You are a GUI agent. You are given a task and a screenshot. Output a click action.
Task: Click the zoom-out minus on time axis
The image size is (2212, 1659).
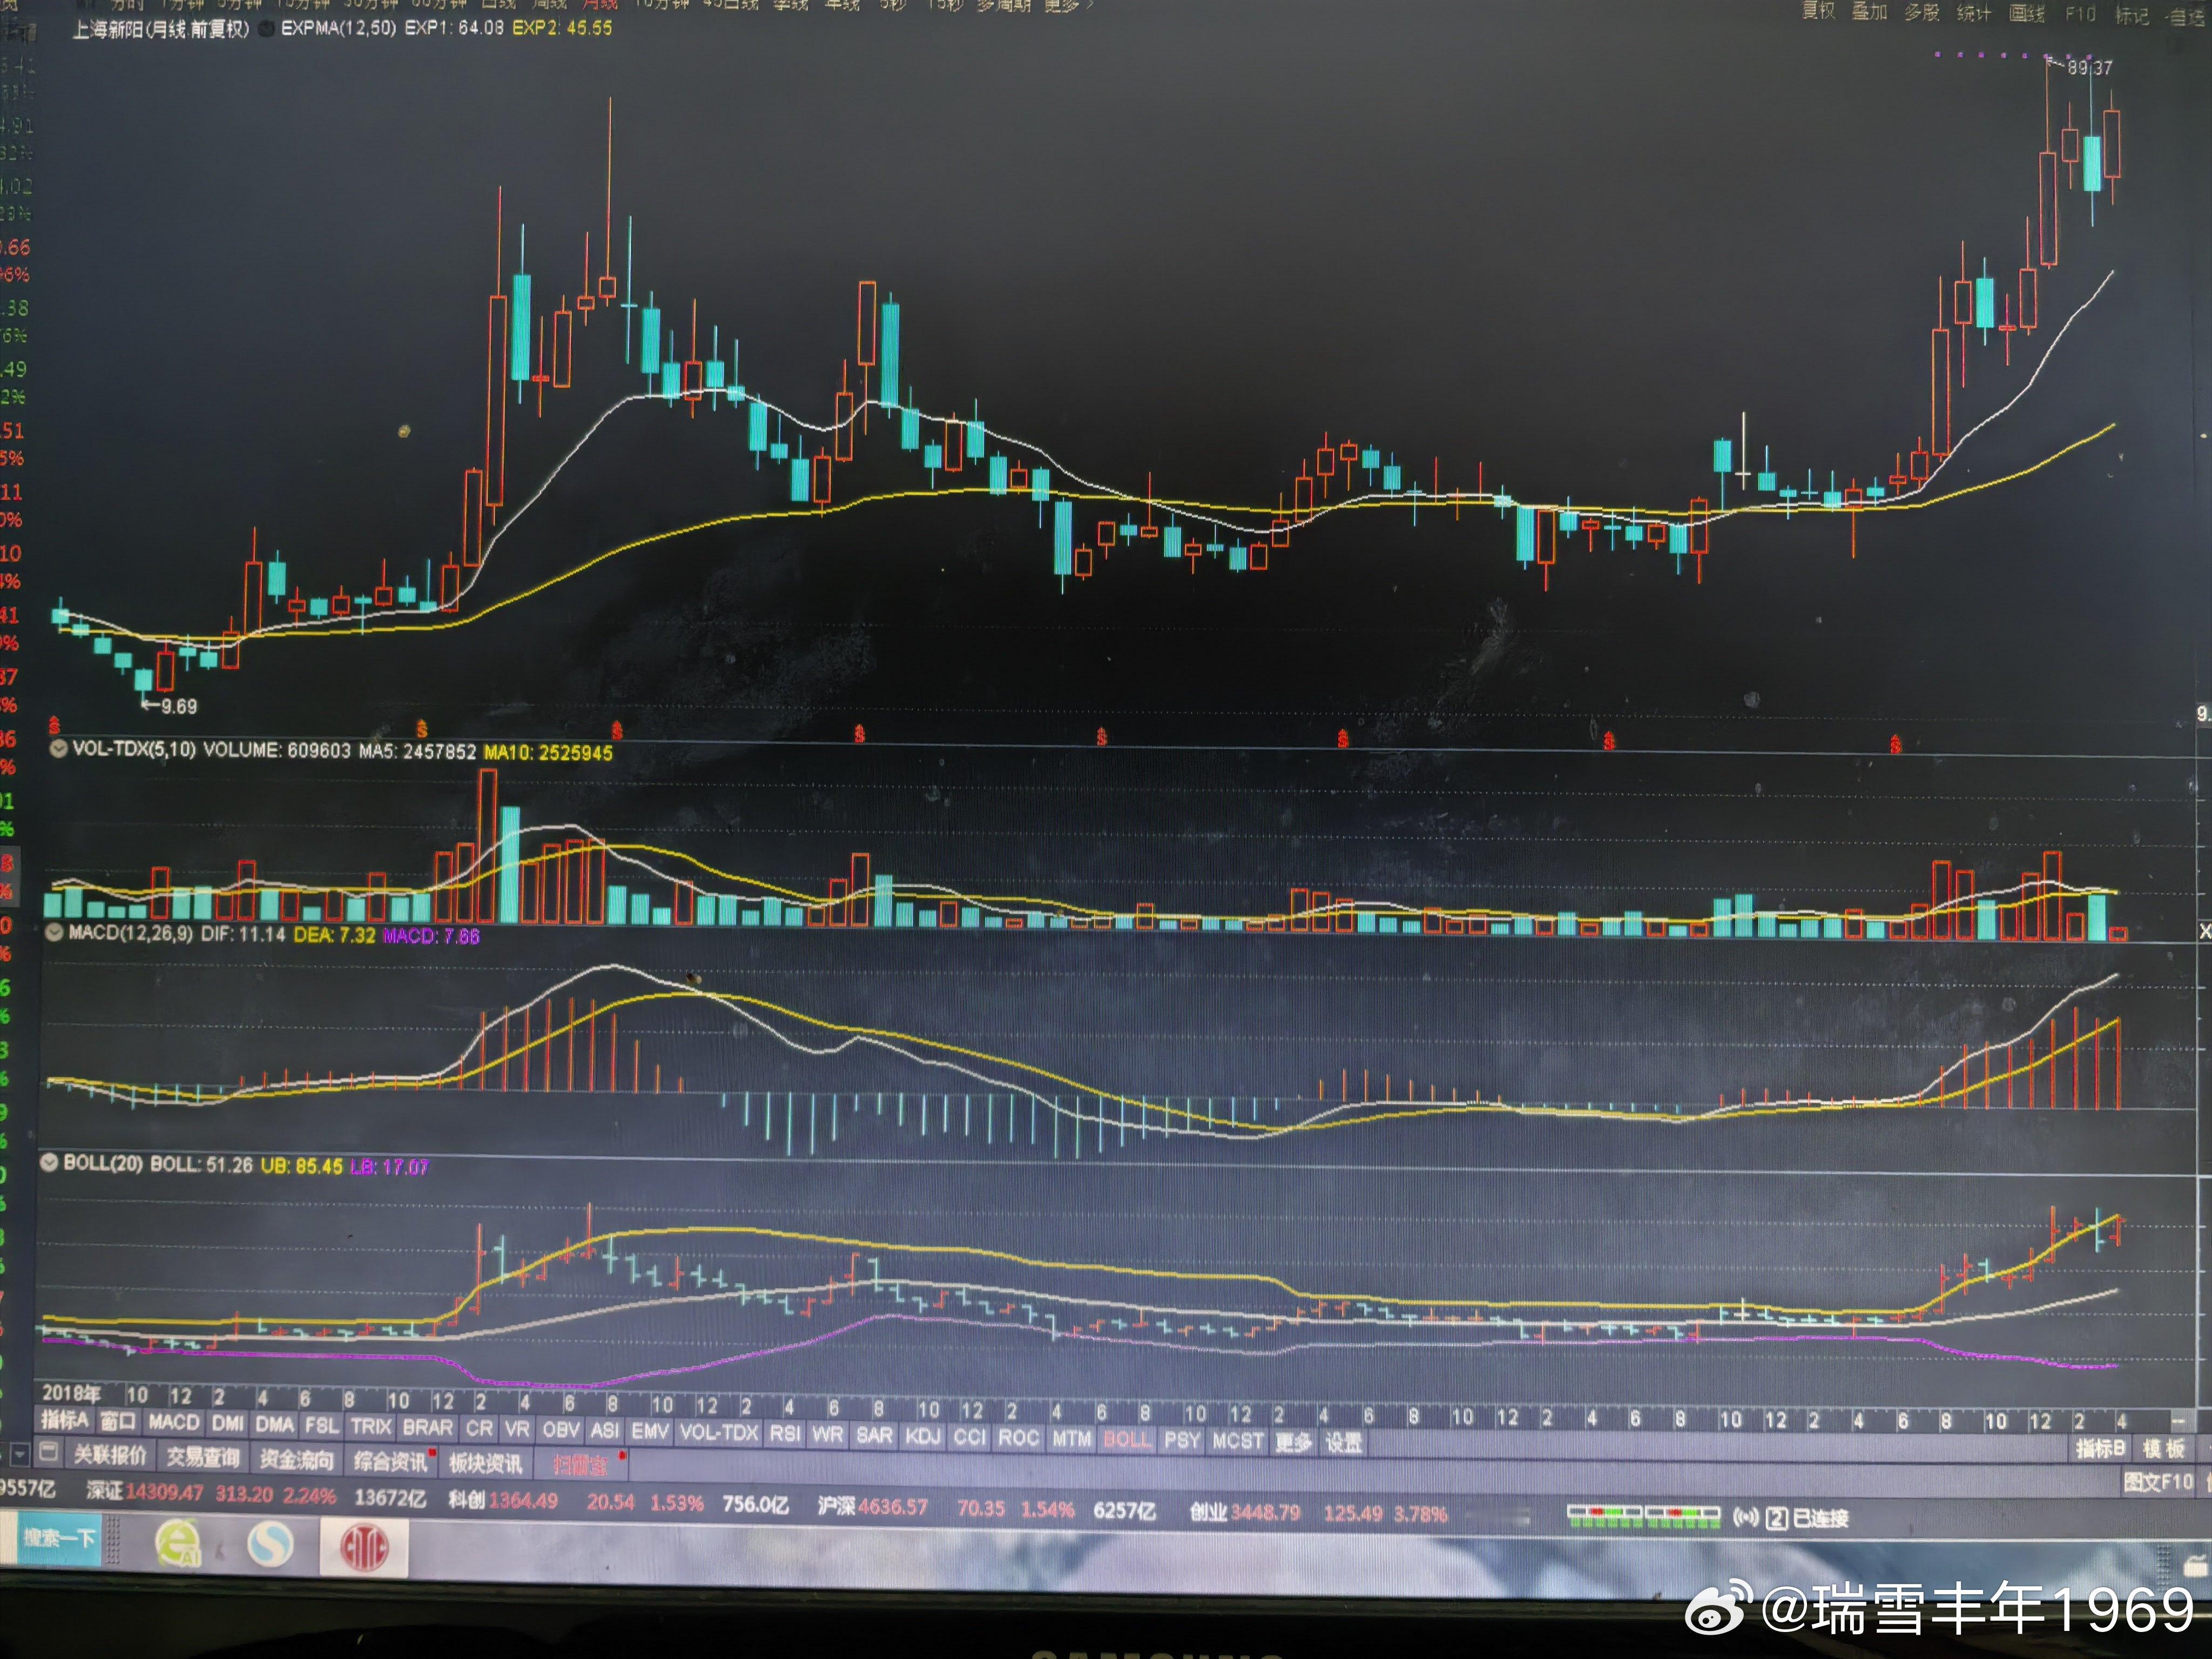click(2180, 1421)
